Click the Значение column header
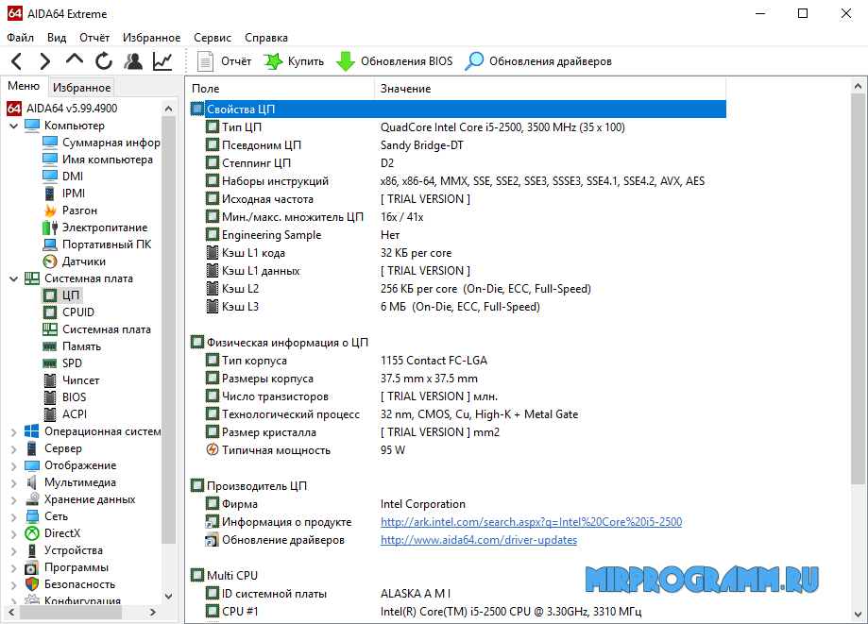The width and height of the screenshot is (868, 624). (551, 89)
